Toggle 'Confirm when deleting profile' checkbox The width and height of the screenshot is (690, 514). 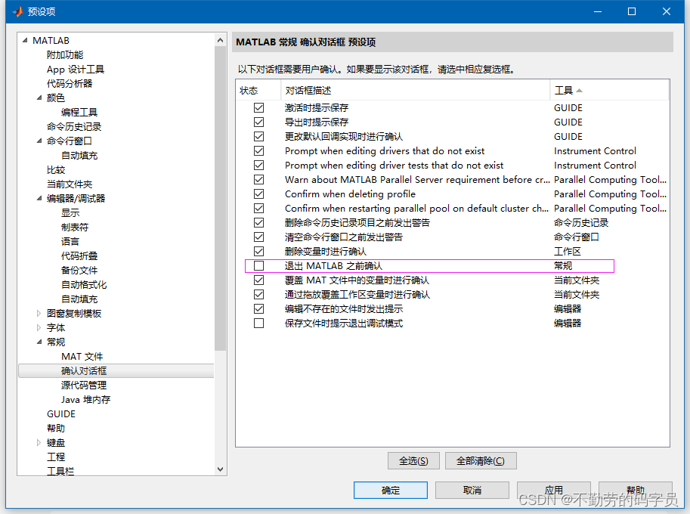[x=258, y=194]
